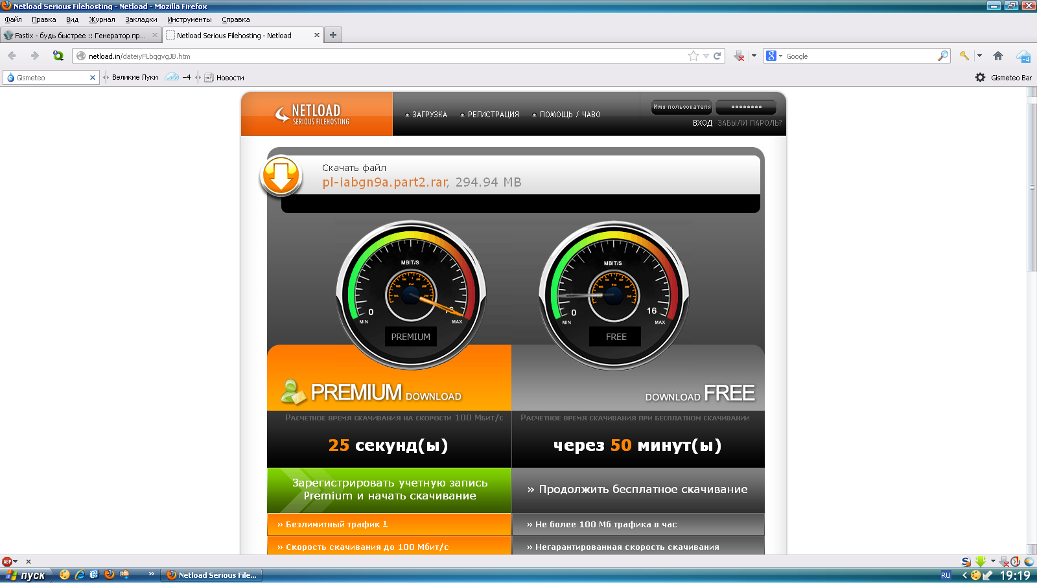Go forward with the browser forward arrow
Screen dimensions: 1037x583
pos(35,56)
